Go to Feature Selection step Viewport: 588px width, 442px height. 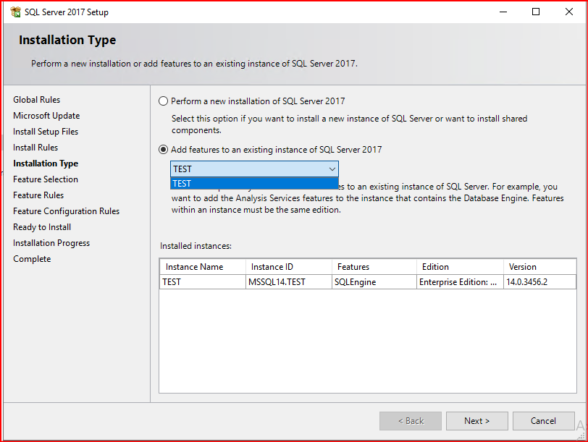[x=46, y=179]
